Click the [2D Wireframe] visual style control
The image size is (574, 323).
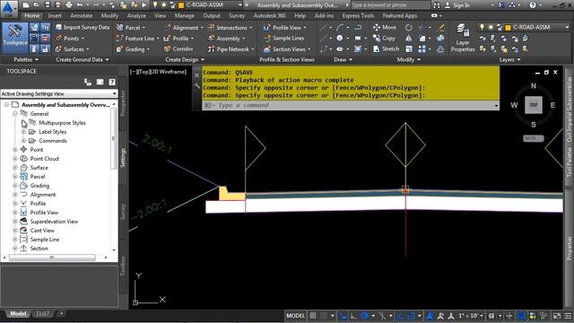tap(170, 72)
